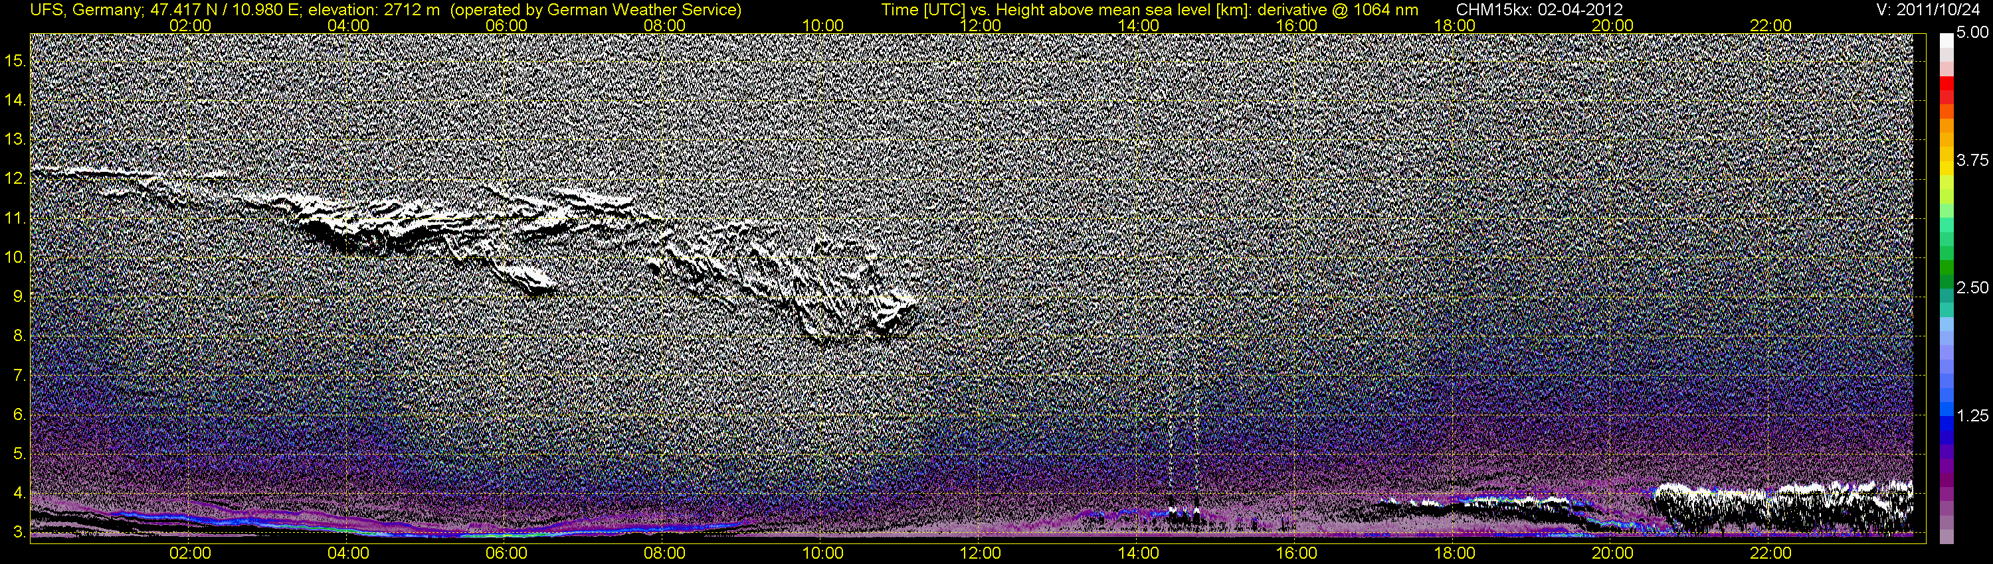The width and height of the screenshot is (1993, 564).
Task: Click the 8. km height axis label
Action: 20,335
